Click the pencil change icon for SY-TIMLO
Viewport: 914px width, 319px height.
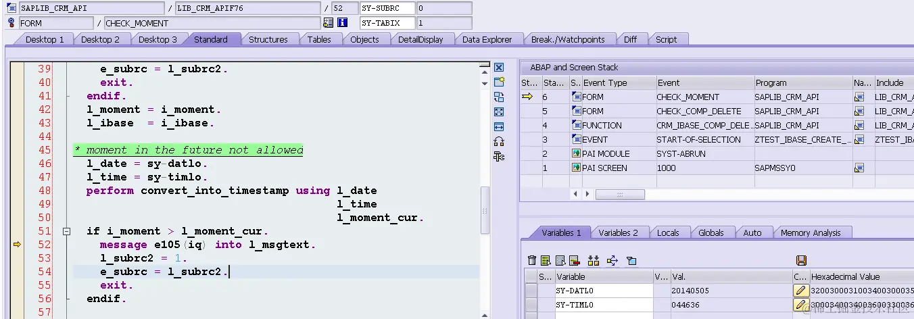(801, 305)
